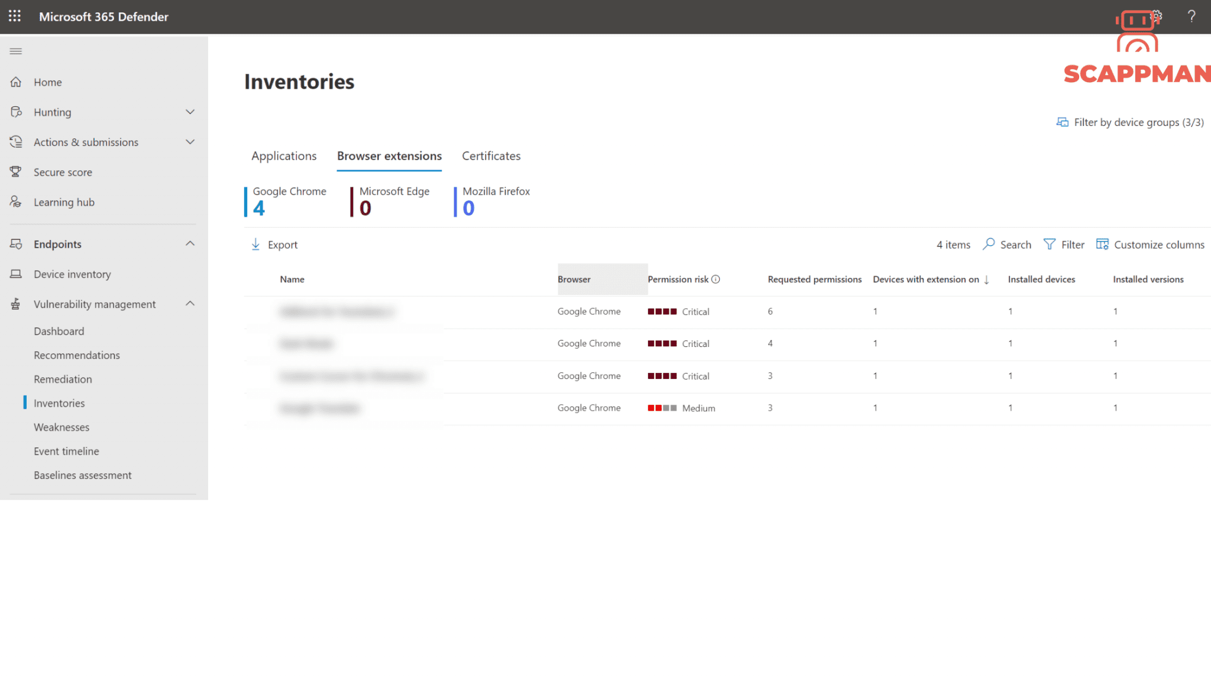Image resolution: width=1211 pixels, height=681 pixels.
Task: Collapse navigation pane with hamburger icon
Action: click(x=15, y=51)
